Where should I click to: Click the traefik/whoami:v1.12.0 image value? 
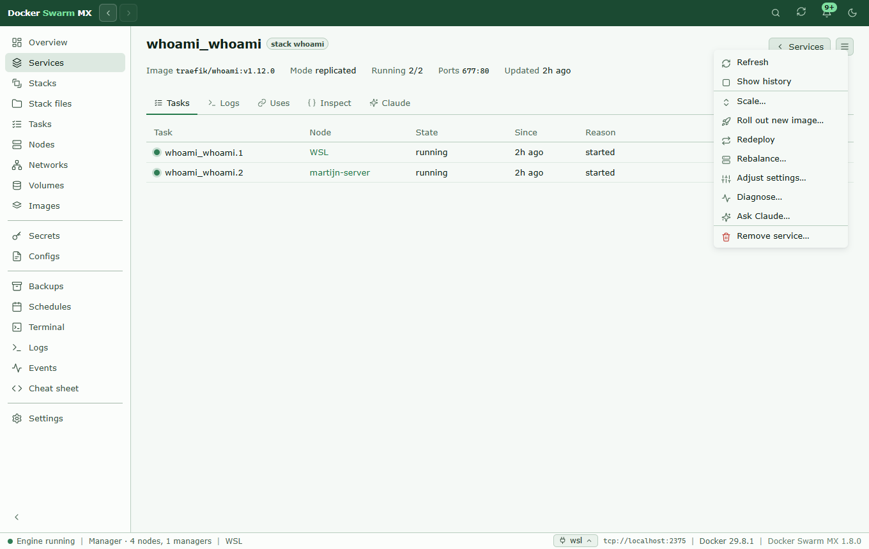(x=225, y=71)
